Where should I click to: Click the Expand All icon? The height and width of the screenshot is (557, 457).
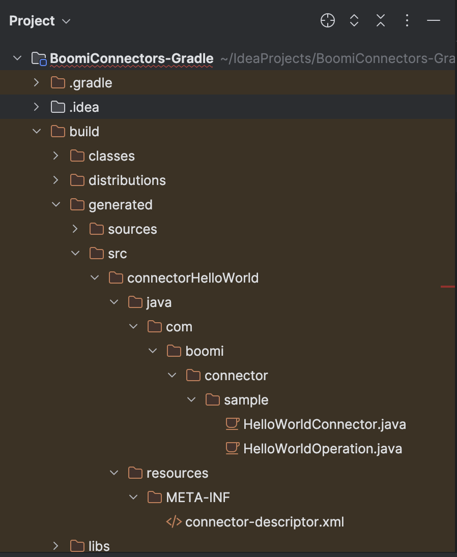click(x=354, y=20)
